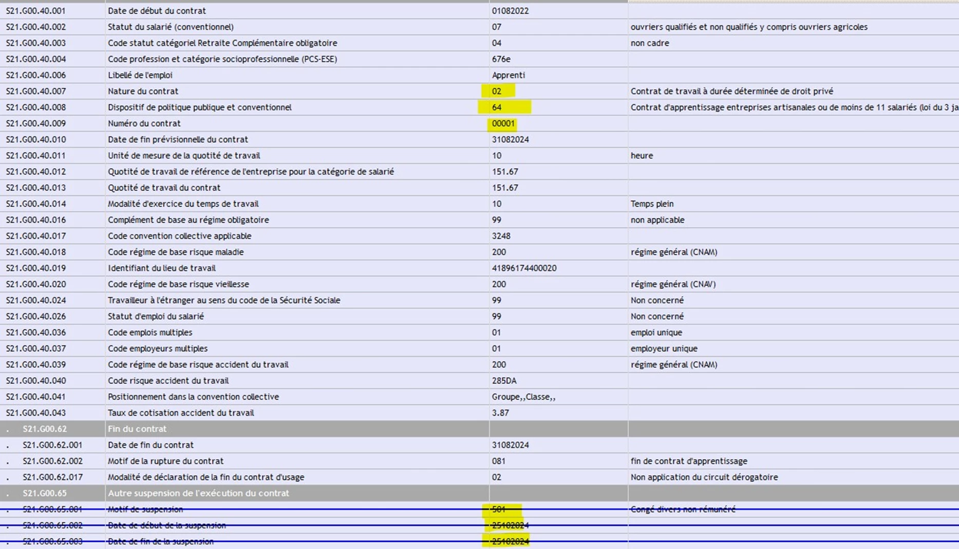959x549 pixels.
Task: Click the label 'Unité de mesure de la quotité de travail'
Action: (x=184, y=155)
